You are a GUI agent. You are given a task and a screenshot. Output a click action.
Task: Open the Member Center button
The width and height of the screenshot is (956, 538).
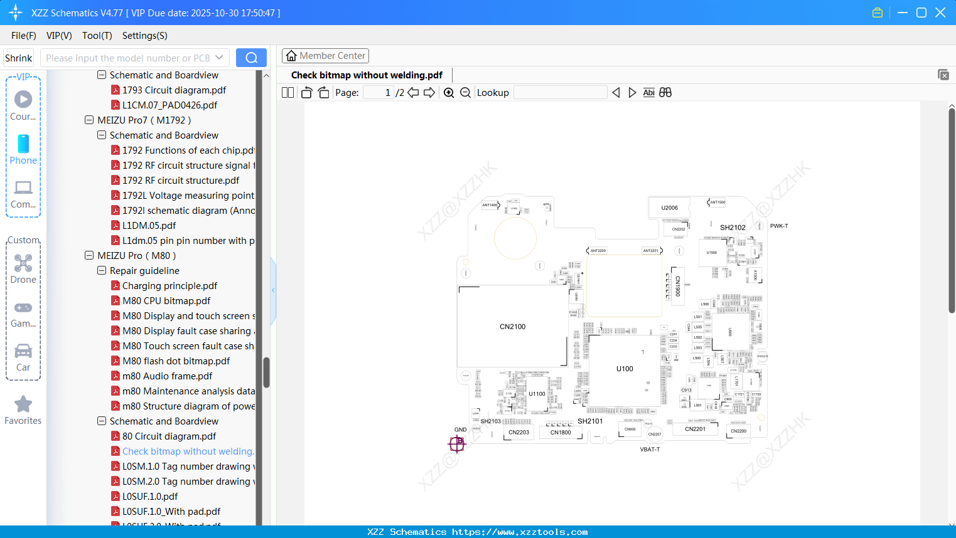coord(325,56)
